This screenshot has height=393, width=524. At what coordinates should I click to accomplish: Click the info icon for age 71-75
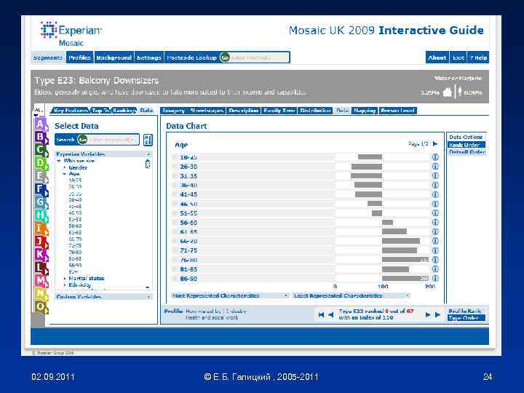(435, 250)
